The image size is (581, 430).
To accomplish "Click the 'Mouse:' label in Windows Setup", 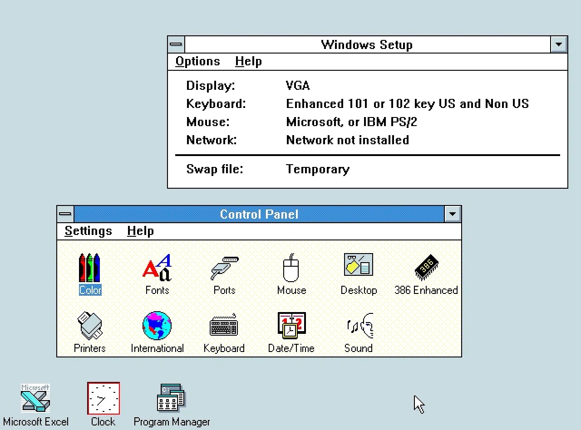I will [208, 122].
